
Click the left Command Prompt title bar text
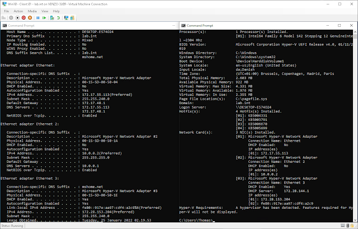[x=21, y=26]
